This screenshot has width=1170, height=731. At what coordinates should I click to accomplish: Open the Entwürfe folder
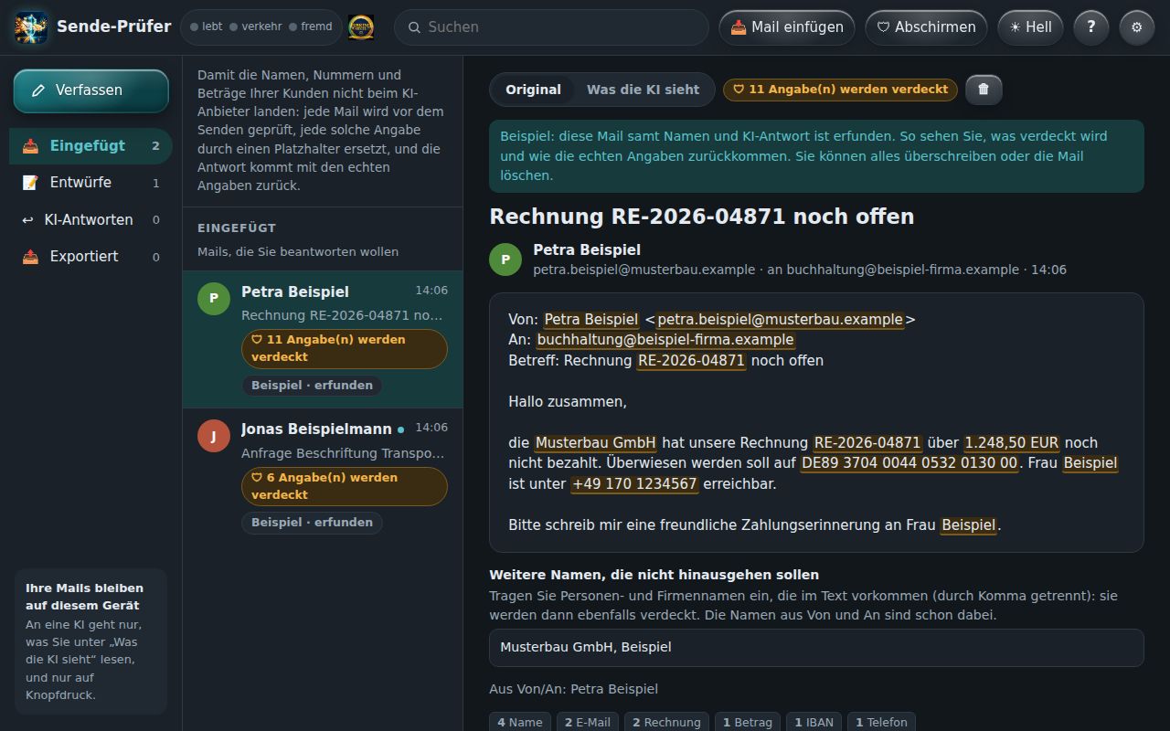[x=90, y=183]
